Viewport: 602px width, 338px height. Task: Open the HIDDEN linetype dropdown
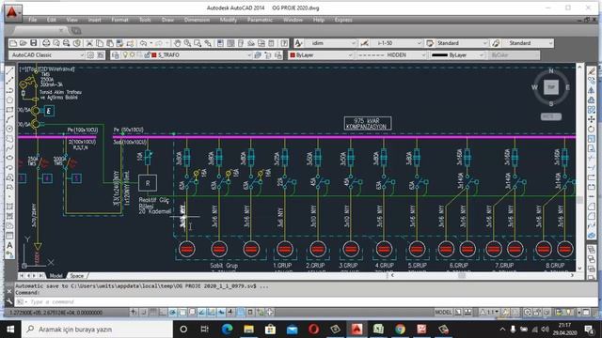pyautogui.click(x=423, y=55)
